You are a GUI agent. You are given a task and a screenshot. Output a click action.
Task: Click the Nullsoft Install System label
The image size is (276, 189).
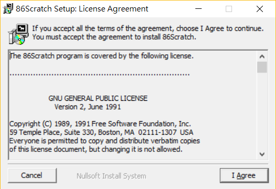(x=111, y=176)
